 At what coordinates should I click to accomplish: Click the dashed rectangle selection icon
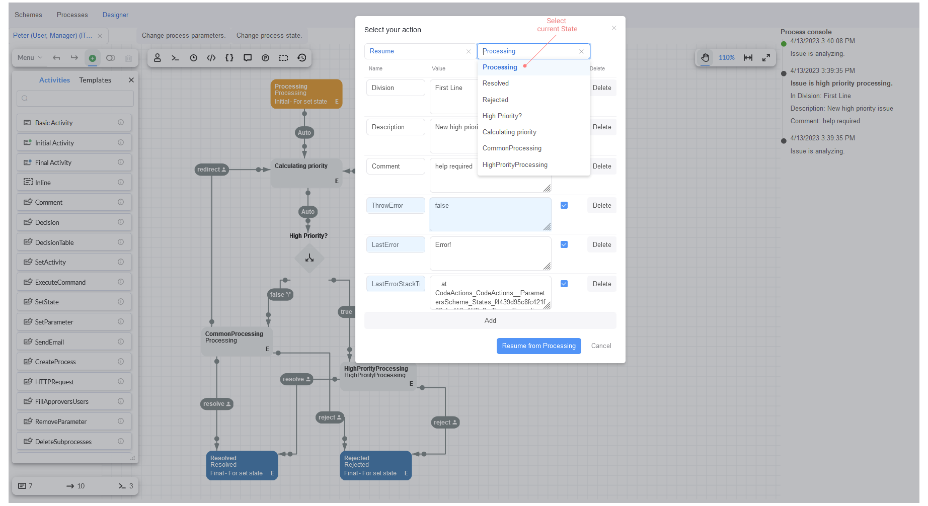coord(284,58)
